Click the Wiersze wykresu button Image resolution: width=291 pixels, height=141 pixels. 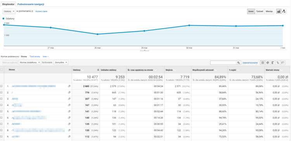click(10, 63)
